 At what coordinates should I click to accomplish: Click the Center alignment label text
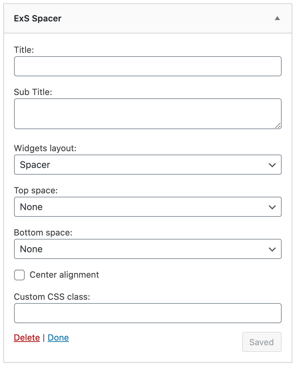64,275
